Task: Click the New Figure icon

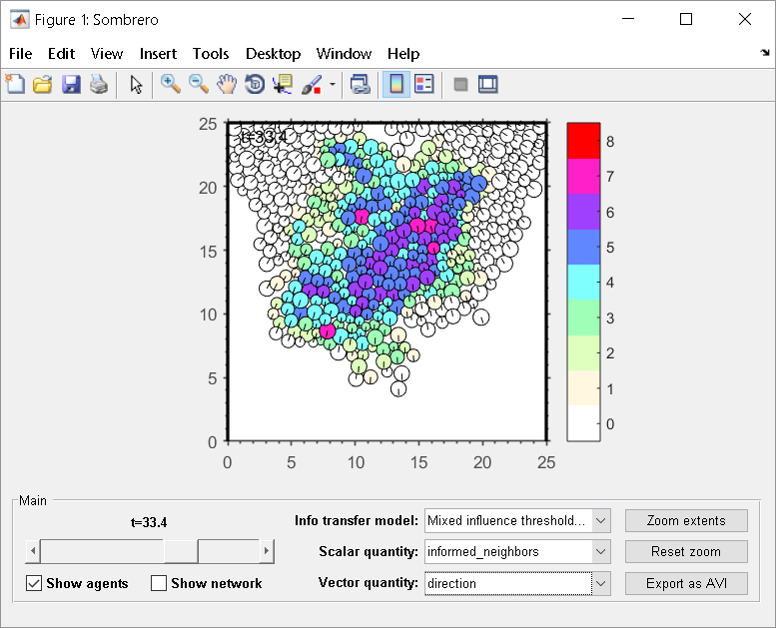Action: [15, 84]
